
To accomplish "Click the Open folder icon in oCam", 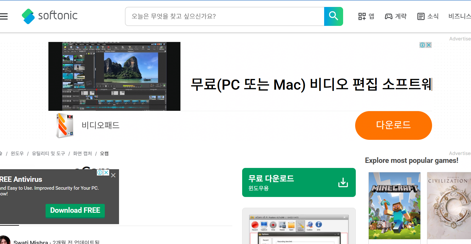I will pyautogui.click(x=291, y=225).
